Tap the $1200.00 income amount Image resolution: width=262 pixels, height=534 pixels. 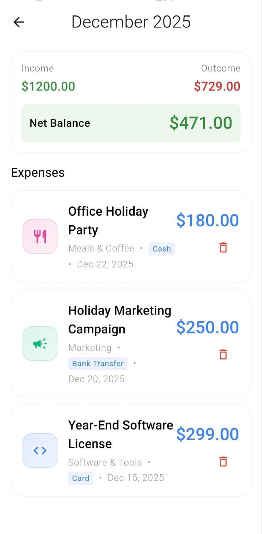[48, 86]
